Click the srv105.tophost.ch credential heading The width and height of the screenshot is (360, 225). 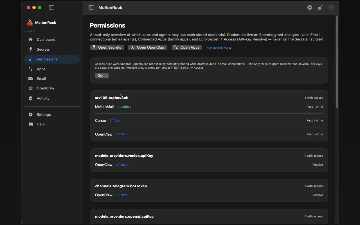pos(112,98)
